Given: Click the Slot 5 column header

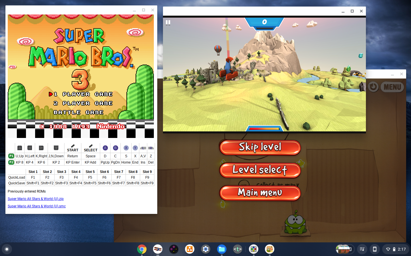Looking at the screenshot, I should click(90, 172).
